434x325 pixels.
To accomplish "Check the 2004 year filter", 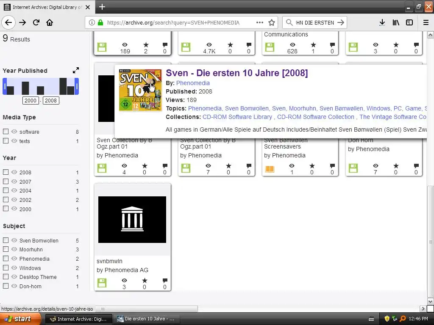I will pos(6,190).
